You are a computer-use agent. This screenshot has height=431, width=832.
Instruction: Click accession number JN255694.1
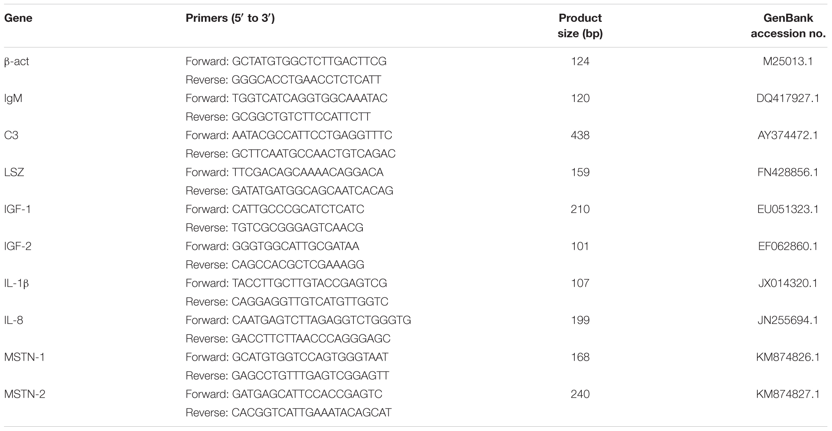[788, 320]
